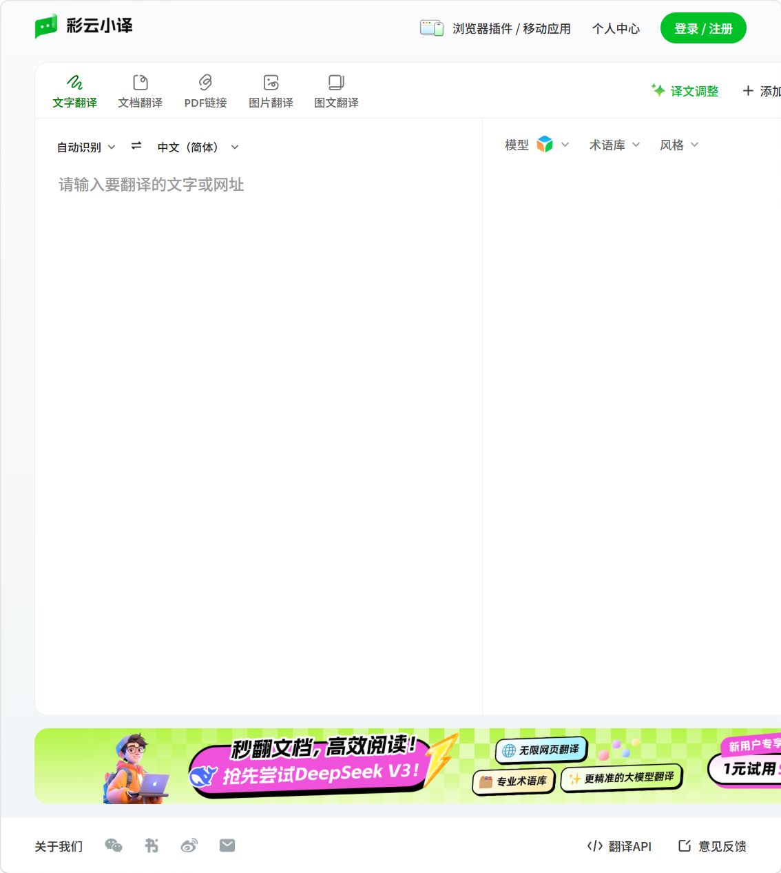The image size is (781, 873).
Task: Click the plus icon beside 添加
Action: pyautogui.click(x=748, y=91)
